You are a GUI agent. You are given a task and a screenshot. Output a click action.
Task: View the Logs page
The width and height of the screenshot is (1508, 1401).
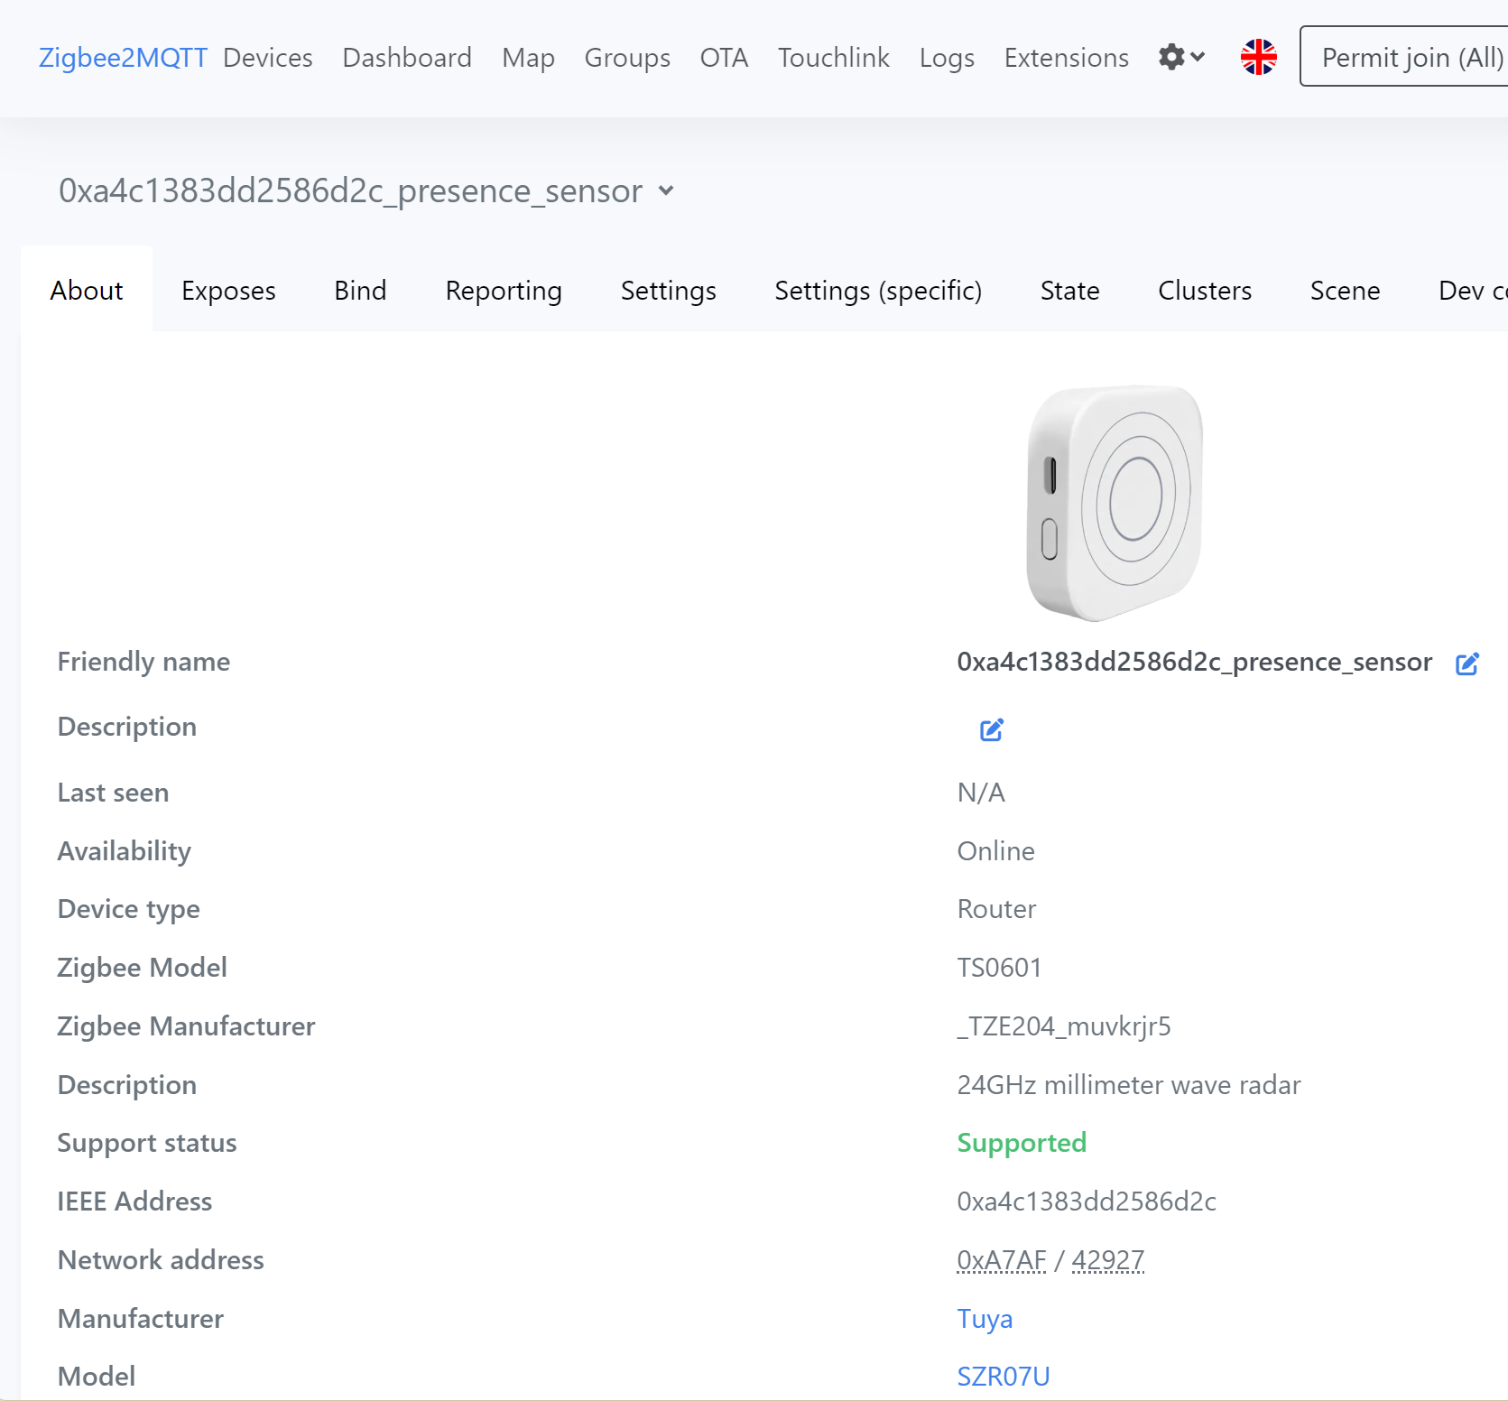click(x=947, y=57)
